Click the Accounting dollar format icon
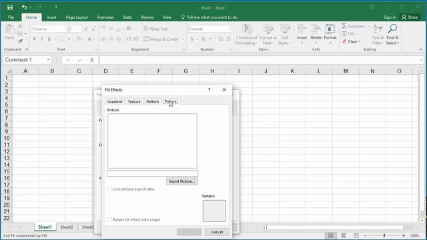Image resolution: width=427 pixels, height=240 pixels. pyautogui.click(x=192, y=39)
